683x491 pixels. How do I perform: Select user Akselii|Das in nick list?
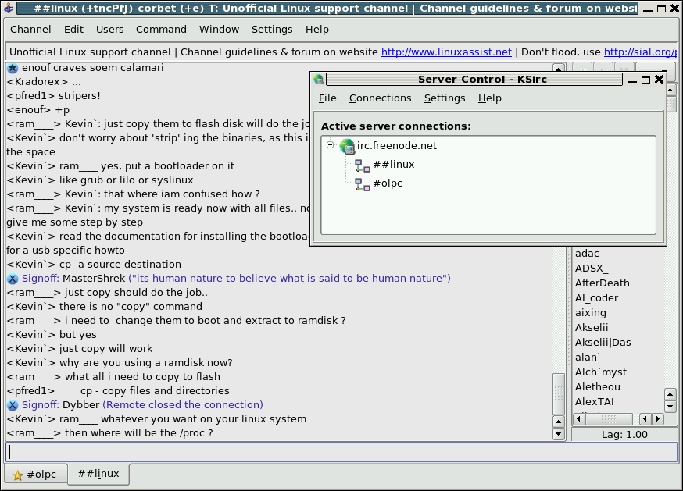tap(603, 342)
